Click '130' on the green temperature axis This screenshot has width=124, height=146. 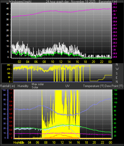coord(115,90)
